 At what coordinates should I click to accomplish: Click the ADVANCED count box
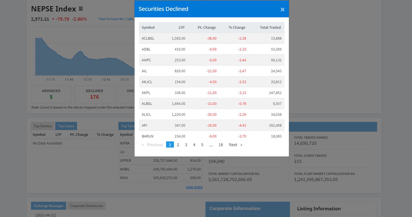(51, 94)
